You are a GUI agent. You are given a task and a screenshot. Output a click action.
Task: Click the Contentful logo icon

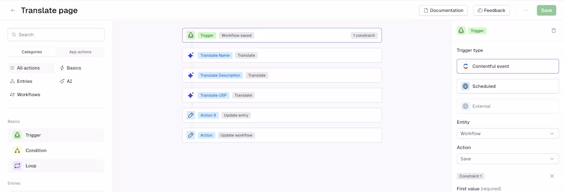(x=466, y=66)
